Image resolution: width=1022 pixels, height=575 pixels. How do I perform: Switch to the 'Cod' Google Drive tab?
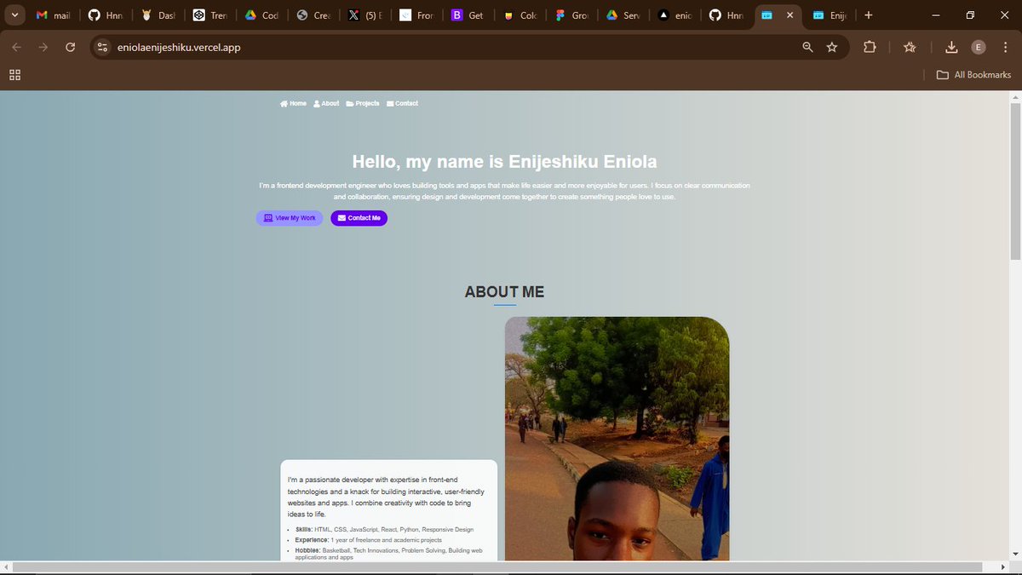(x=261, y=15)
